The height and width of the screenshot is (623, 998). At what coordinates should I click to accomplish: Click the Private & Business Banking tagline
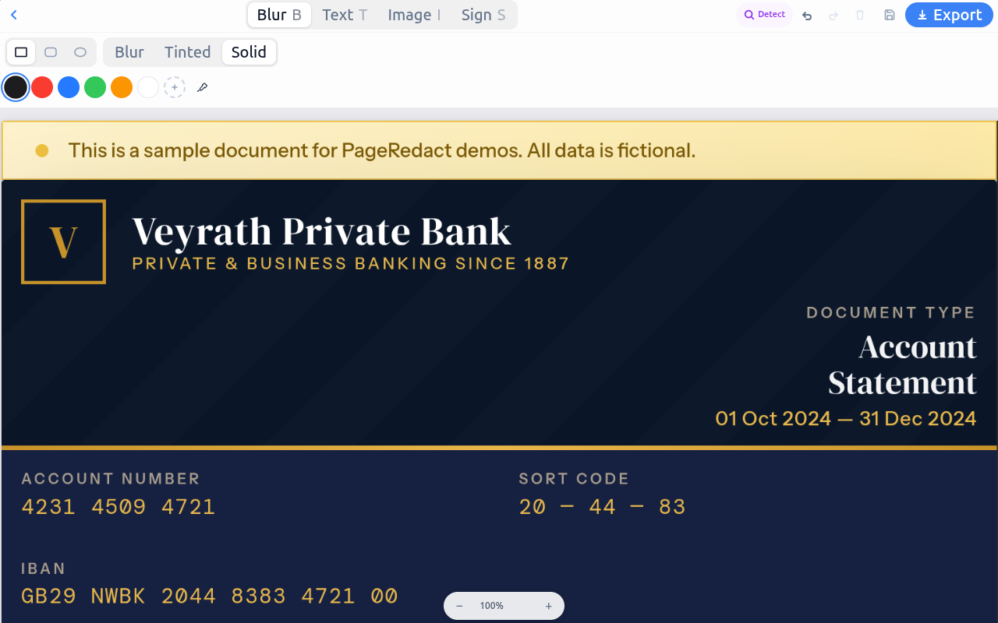tap(351, 263)
